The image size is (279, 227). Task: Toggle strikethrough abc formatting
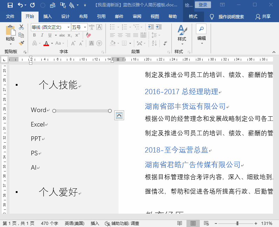point(62,35)
